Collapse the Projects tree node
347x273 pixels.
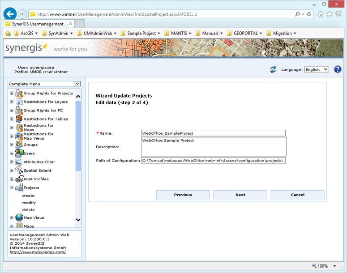(x=12, y=188)
